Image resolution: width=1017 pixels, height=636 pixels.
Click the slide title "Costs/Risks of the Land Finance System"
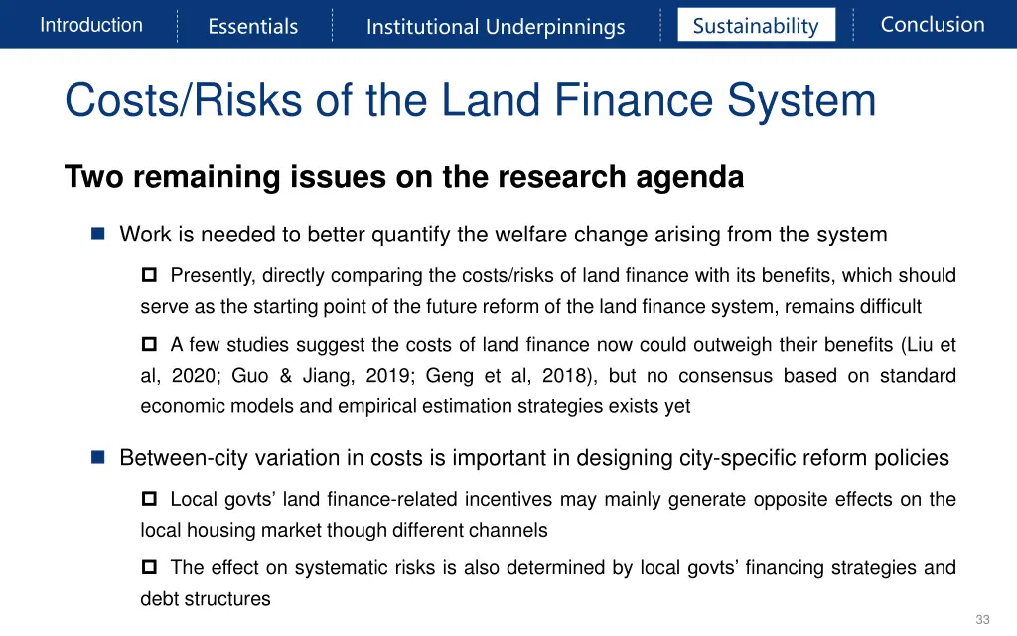(x=470, y=101)
